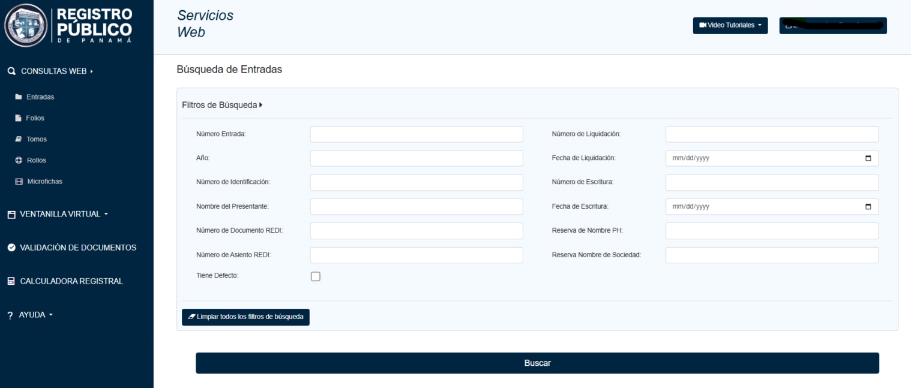The image size is (911, 388).
Task: Click the video camera icon in Video Tutoriales
Action: tap(703, 25)
